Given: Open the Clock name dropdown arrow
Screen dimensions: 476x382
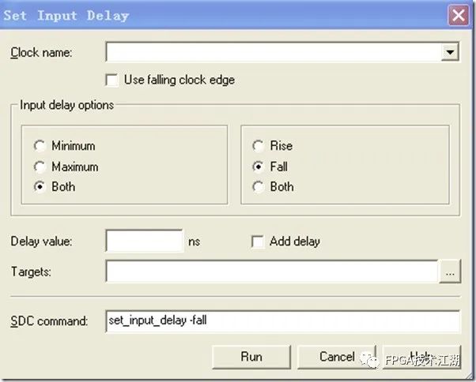Looking at the screenshot, I should 450,52.
